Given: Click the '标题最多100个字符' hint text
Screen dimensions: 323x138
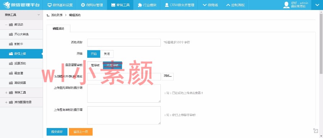Looking at the screenshot, I should 177,42.
